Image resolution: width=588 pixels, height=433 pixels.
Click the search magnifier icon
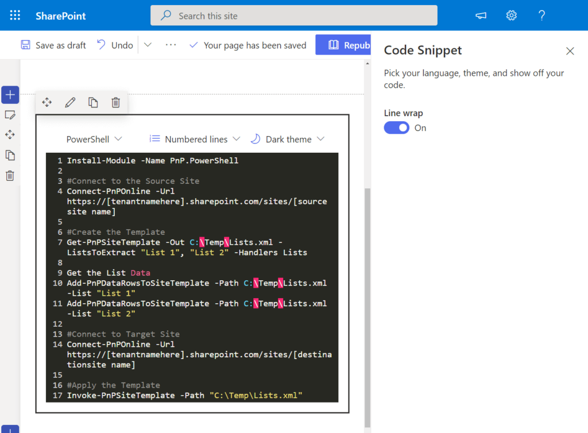166,16
